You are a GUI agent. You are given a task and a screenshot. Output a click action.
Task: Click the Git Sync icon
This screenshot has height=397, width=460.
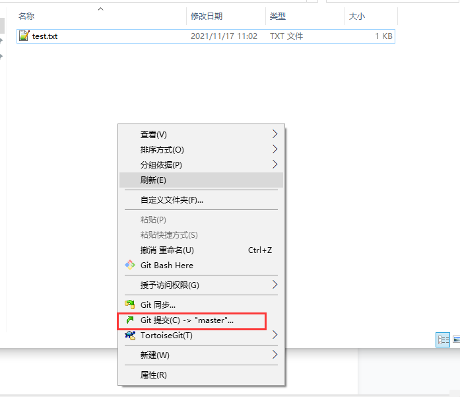[130, 305]
